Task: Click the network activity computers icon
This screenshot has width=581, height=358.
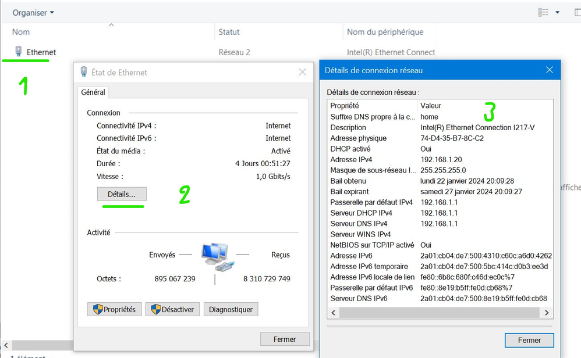Action: click(x=215, y=257)
